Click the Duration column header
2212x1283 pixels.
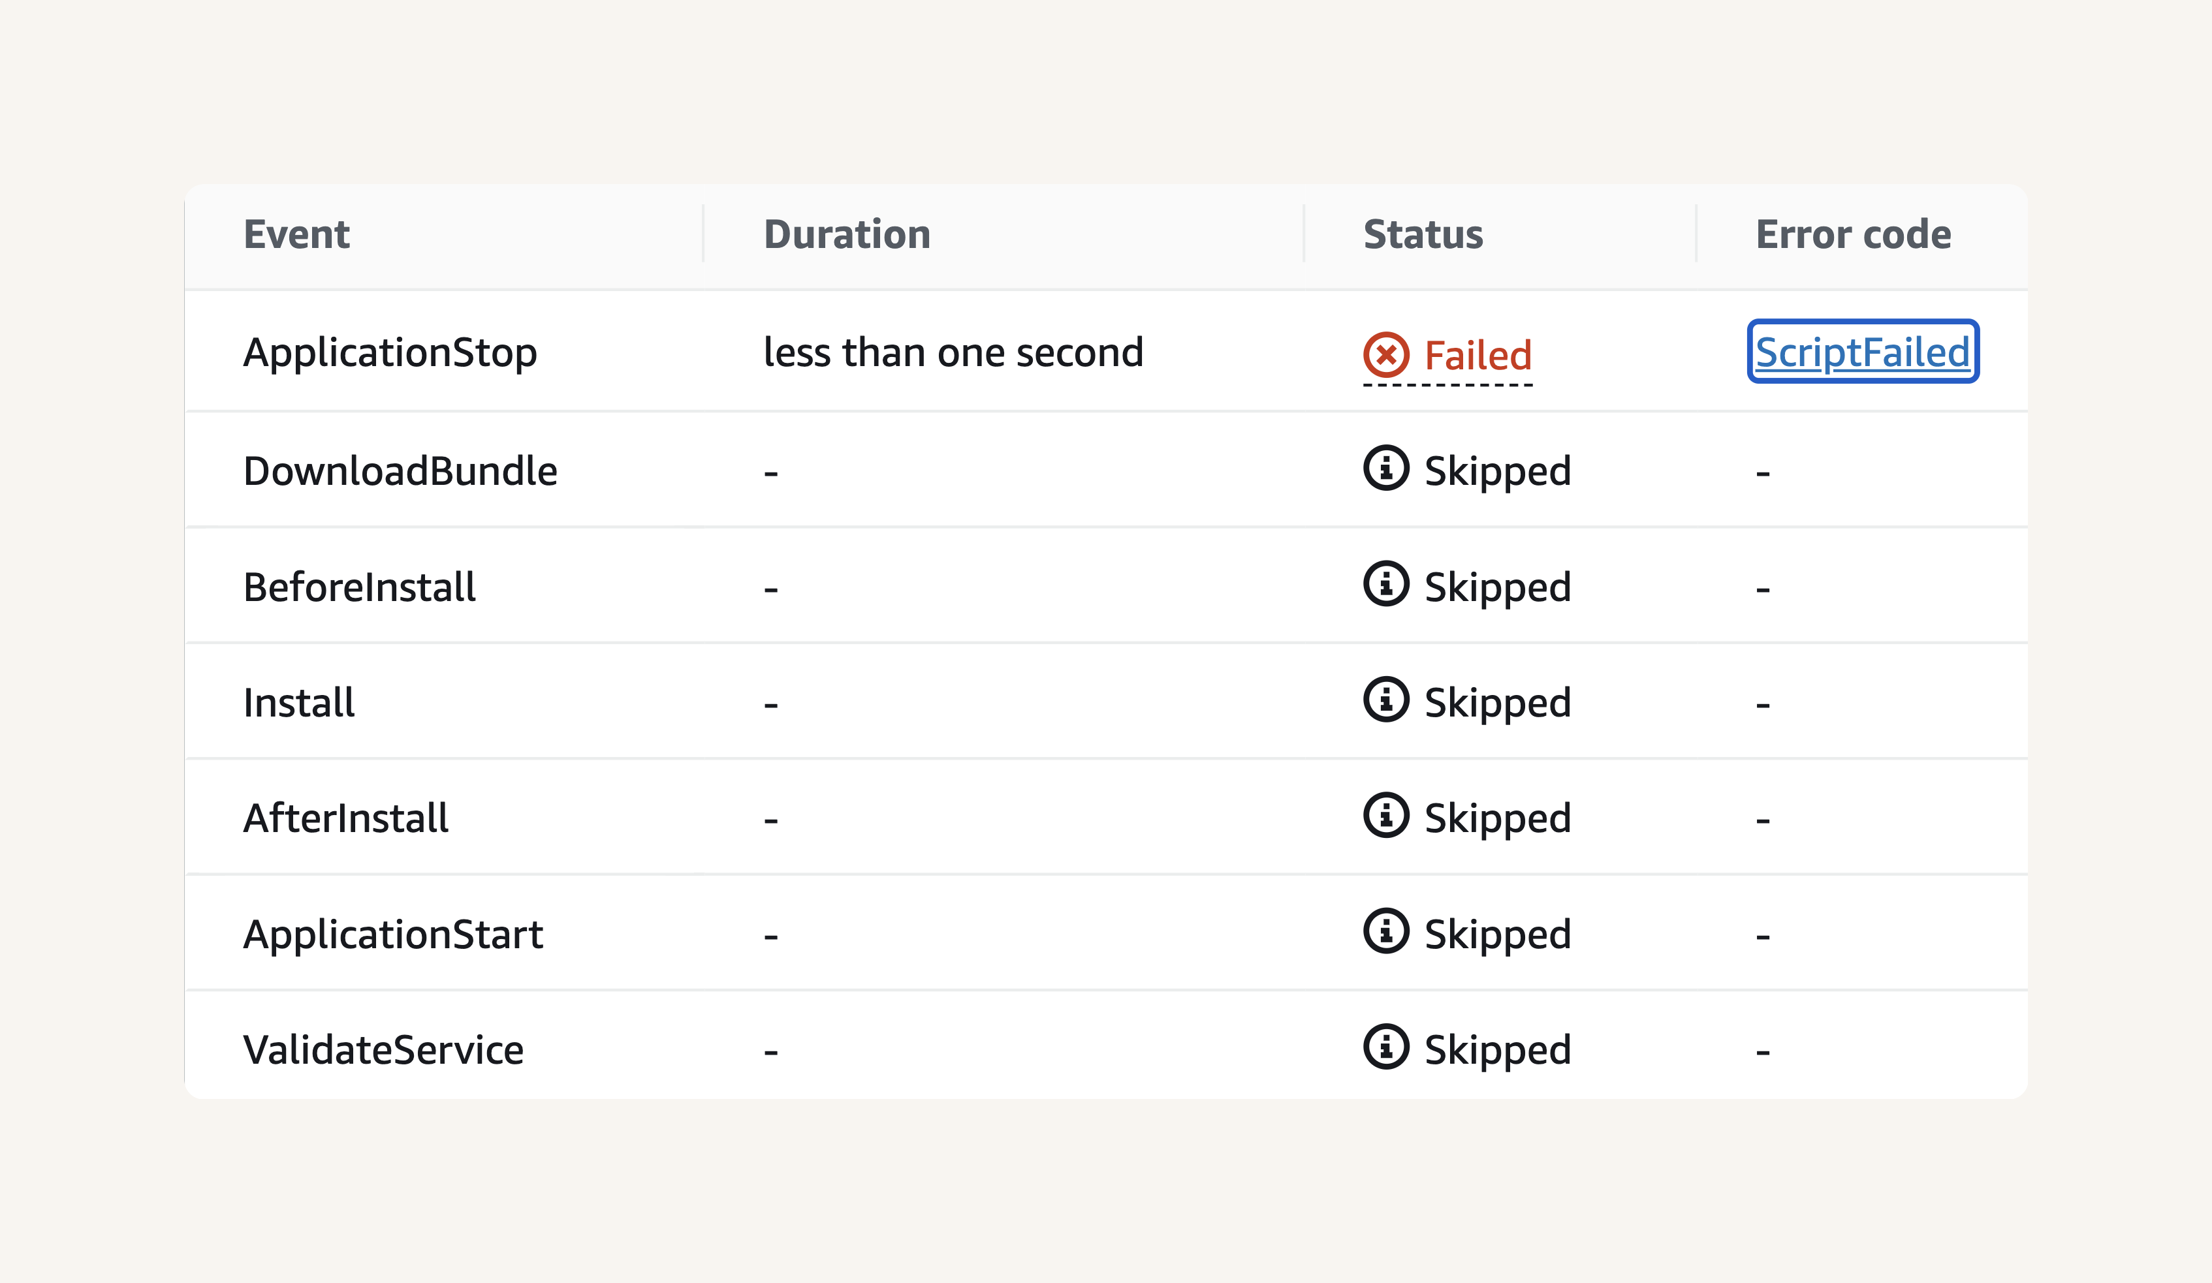[847, 234]
